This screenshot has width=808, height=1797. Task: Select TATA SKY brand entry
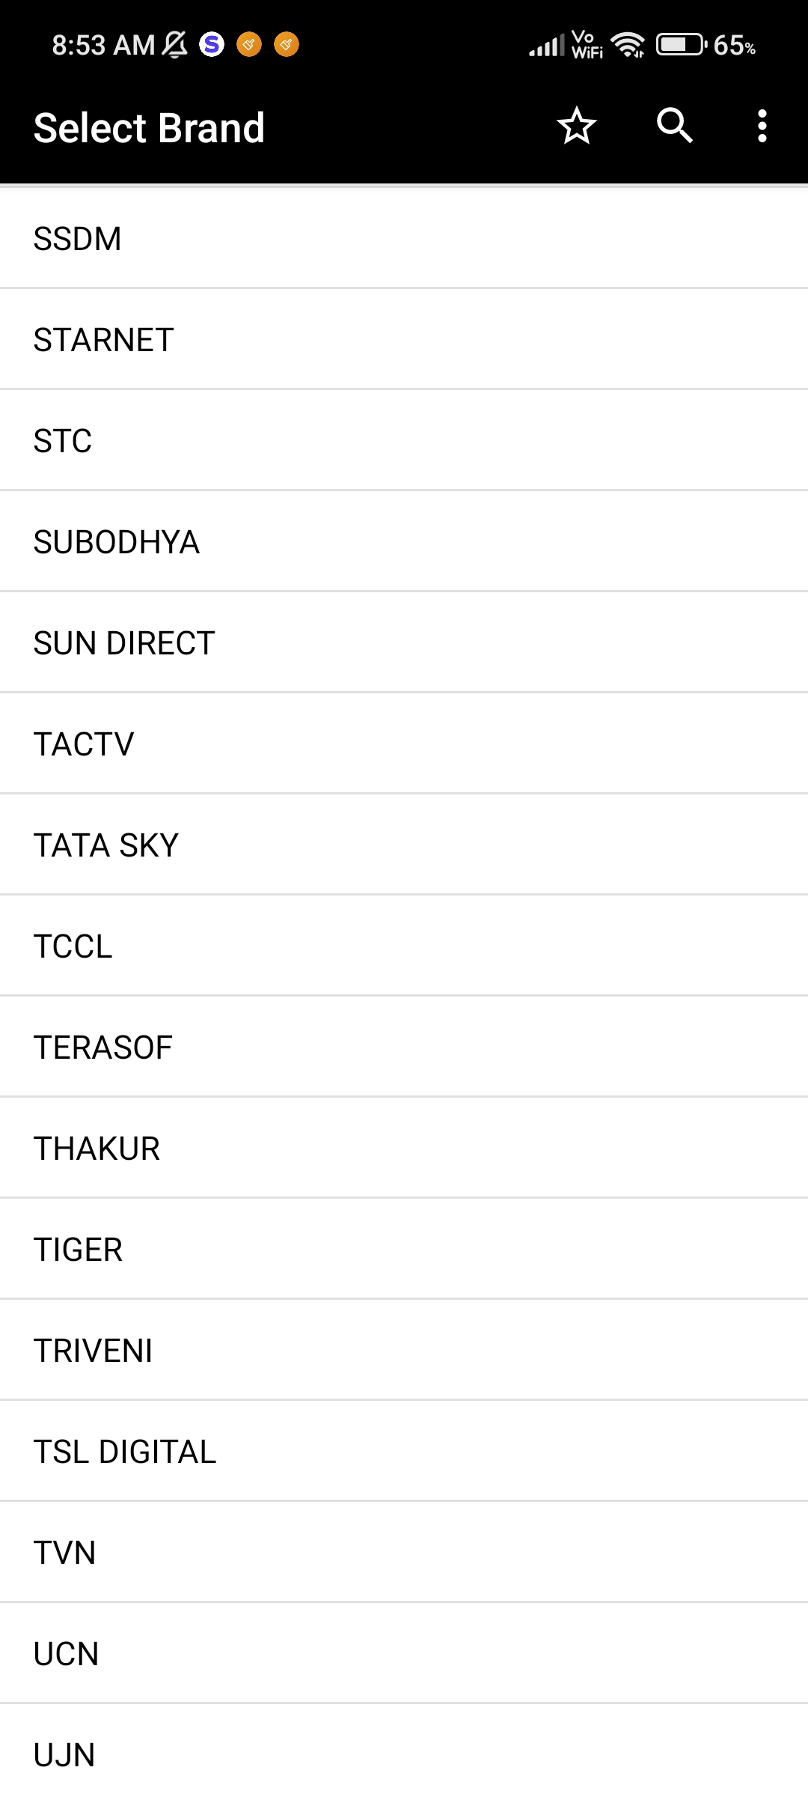pyautogui.click(x=404, y=845)
